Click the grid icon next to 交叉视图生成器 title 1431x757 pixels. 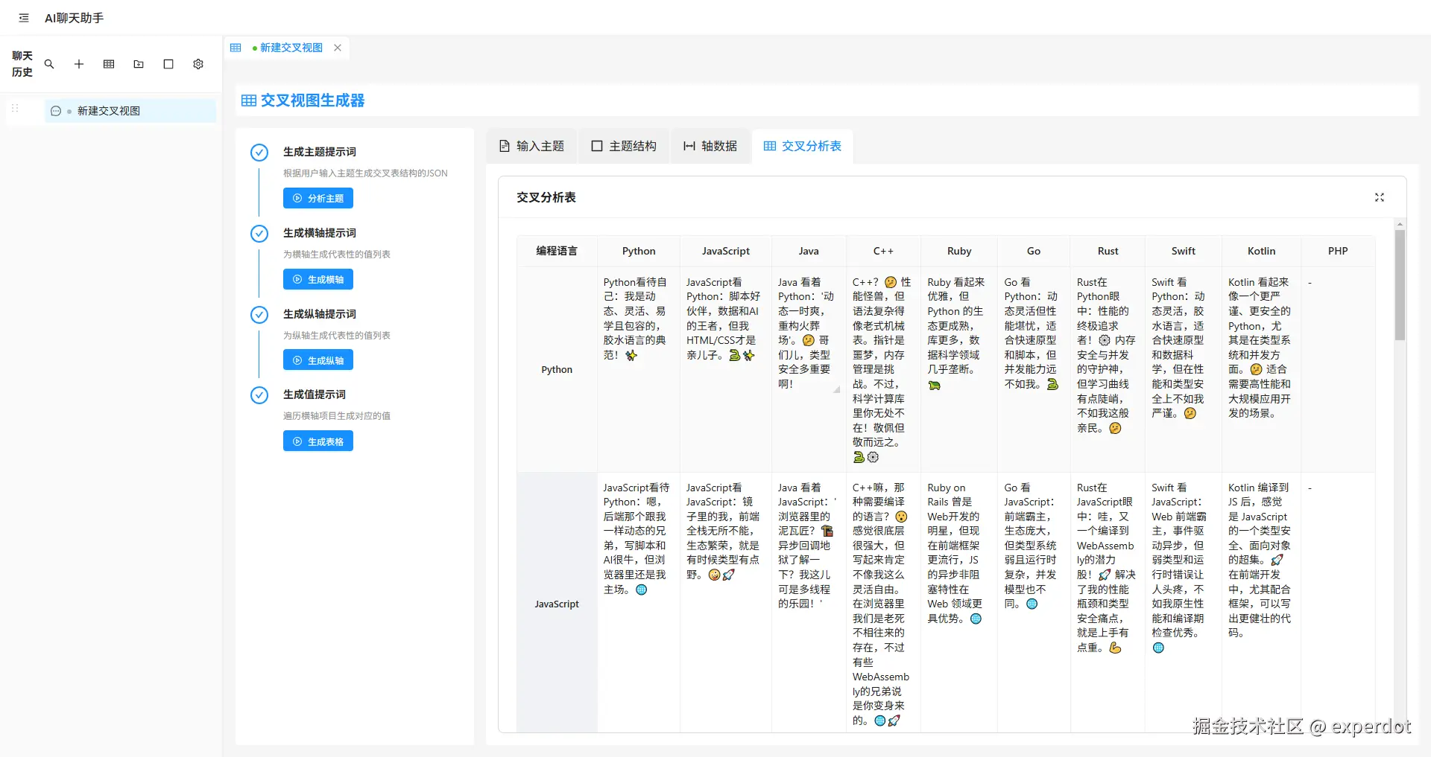(x=248, y=100)
